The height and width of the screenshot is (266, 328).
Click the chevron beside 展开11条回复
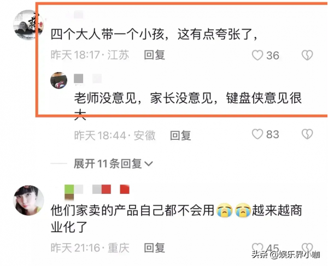pyautogui.click(x=149, y=164)
